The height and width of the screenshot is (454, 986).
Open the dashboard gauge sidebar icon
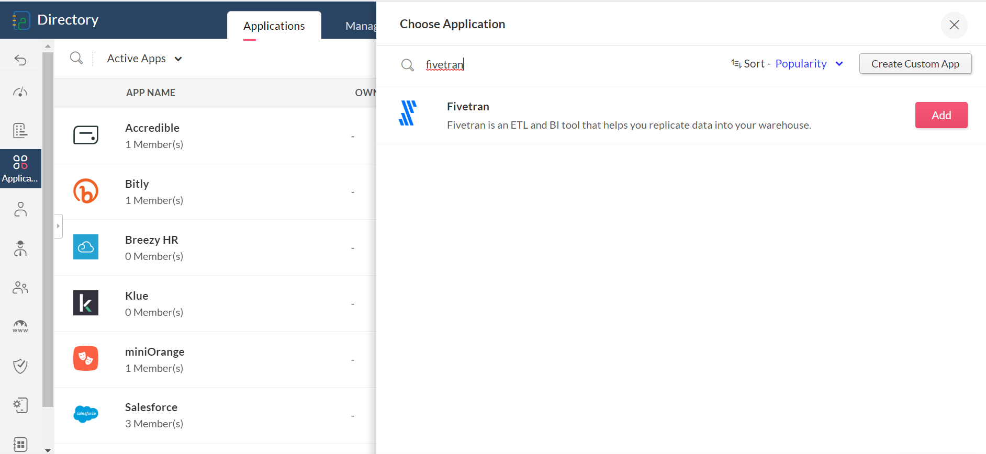pyautogui.click(x=20, y=93)
